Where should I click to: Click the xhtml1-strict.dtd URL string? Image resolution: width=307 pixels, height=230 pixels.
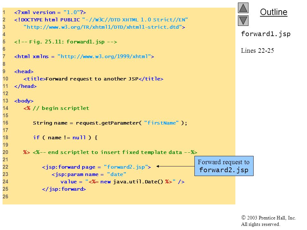(104, 27)
